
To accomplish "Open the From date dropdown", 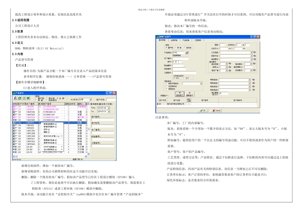I will [x=109, y=108].
